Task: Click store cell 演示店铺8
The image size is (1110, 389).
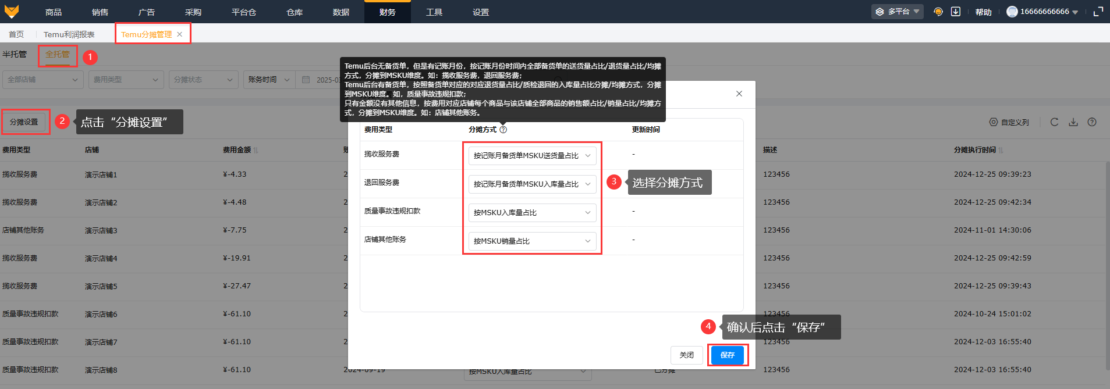Action: coord(101,370)
